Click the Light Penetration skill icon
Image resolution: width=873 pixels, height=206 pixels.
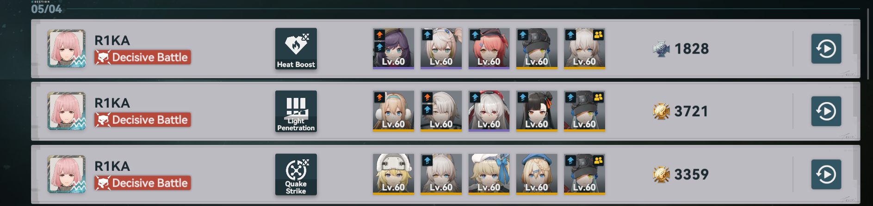point(296,111)
